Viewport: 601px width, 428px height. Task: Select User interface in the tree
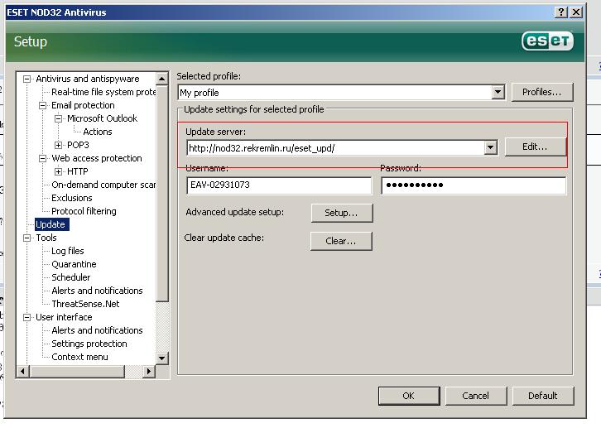[64, 317]
